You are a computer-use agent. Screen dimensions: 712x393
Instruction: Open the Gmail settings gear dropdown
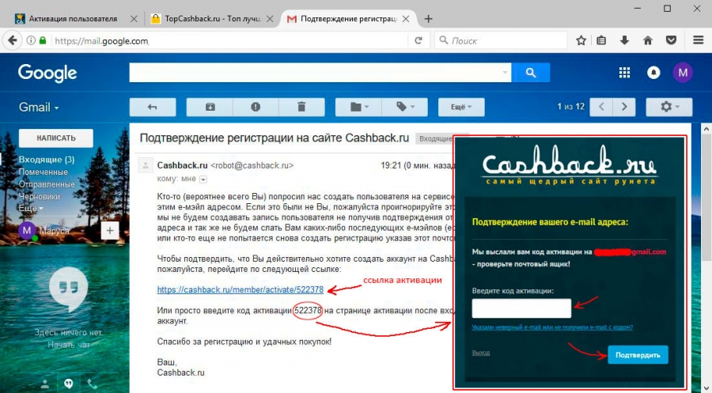tap(669, 107)
